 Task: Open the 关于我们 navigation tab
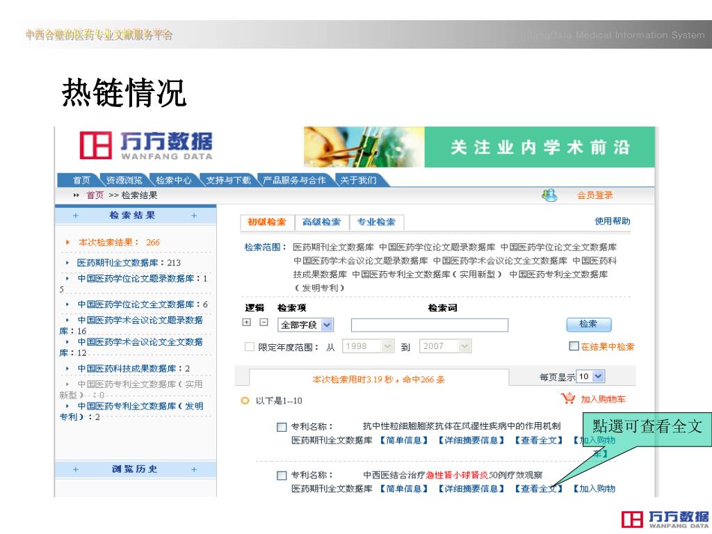coord(358,180)
